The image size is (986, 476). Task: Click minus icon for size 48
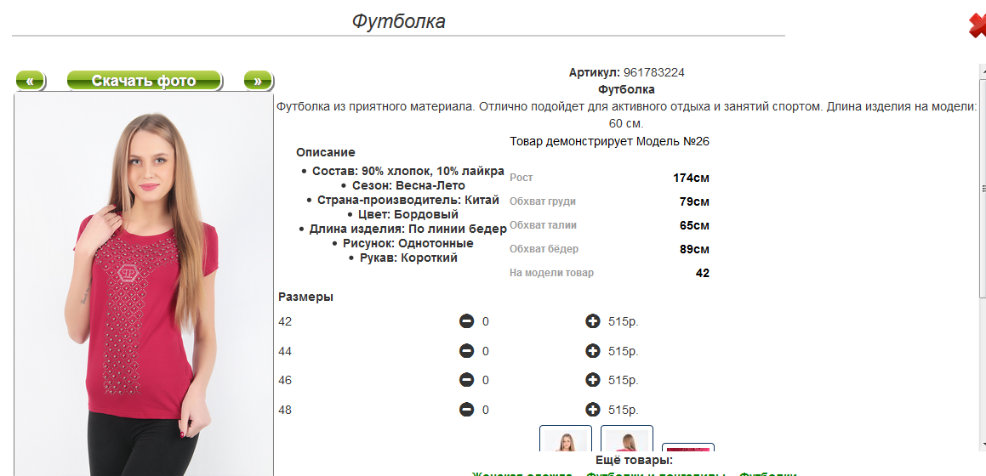coord(466,410)
